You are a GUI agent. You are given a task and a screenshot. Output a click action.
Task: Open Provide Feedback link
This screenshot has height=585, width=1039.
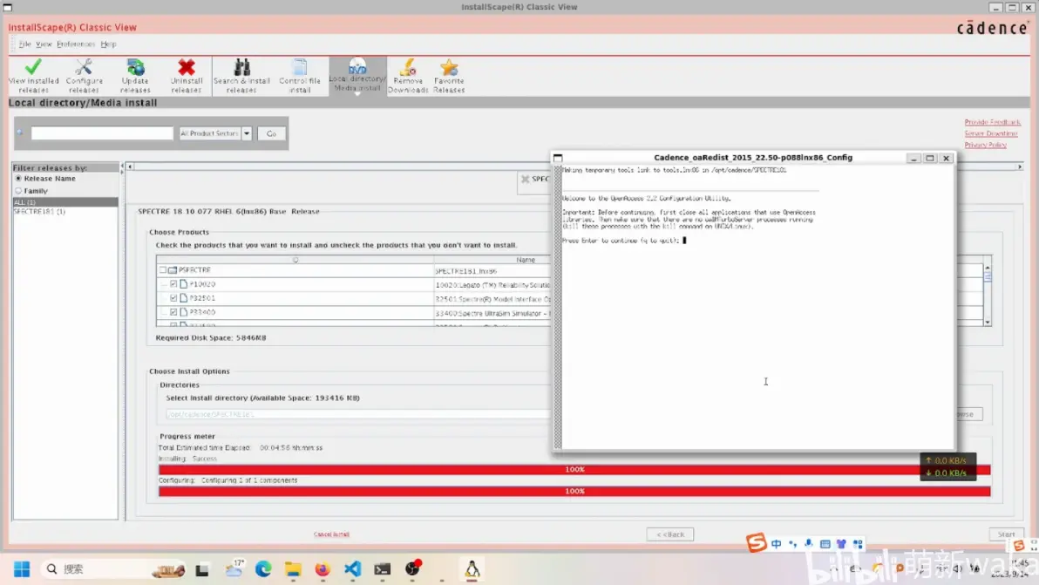click(x=993, y=122)
